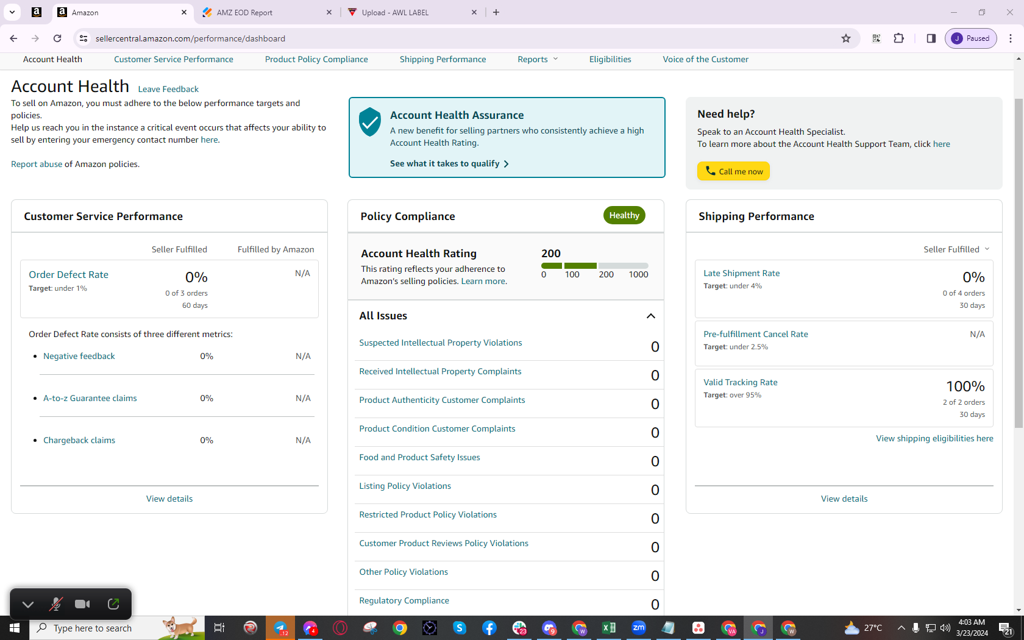This screenshot has width=1024, height=640.
Task: Click the taskbar search box
Action: (x=117, y=628)
